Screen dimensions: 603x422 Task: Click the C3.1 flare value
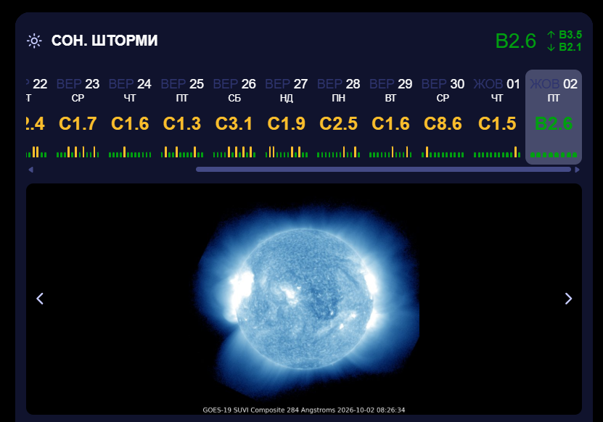coord(234,124)
